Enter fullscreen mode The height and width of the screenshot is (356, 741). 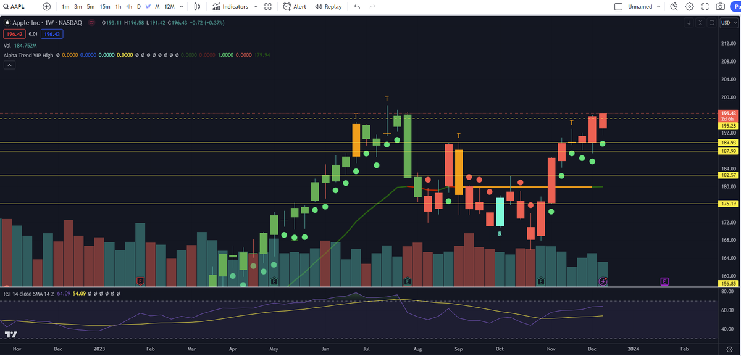click(x=705, y=7)
